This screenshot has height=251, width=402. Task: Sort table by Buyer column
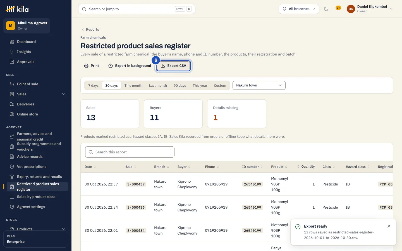coord(184,167)
